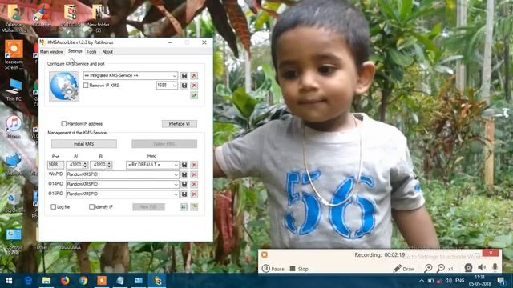Adjust the RI 43200 spinner arrows
Screen dimensions: 513x288
pos(110,165)
